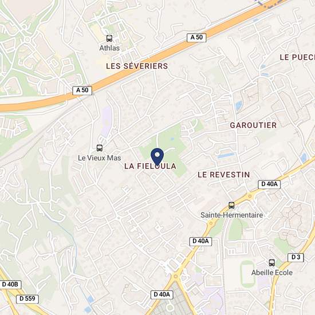This screenshot has height=315, width=315.
Task: Click the D 40B road shield
Action: (10, 285)
